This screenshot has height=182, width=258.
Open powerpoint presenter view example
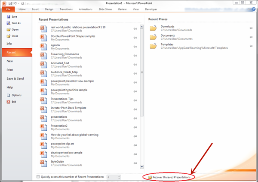click(x=89, y=83)
